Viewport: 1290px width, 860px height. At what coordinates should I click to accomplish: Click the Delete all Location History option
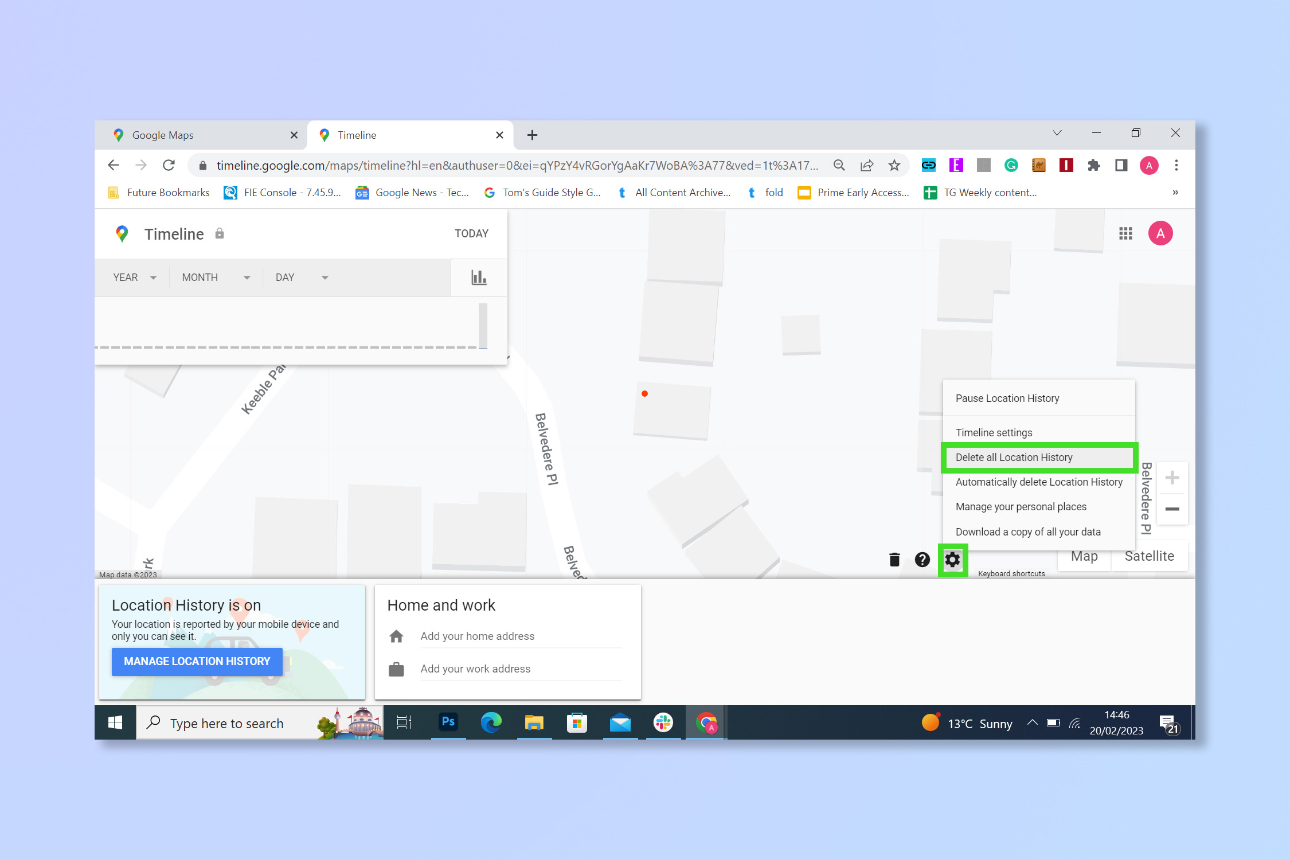click(x=1014, y=457)
